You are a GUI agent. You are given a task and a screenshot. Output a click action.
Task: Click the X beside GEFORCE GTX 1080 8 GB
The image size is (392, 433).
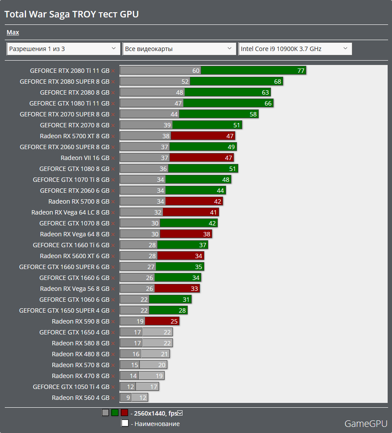[113, 169]
